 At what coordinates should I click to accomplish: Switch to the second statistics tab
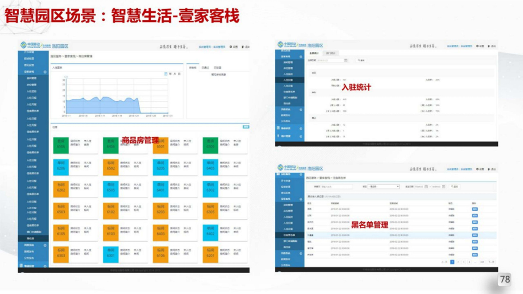[331, 53]
